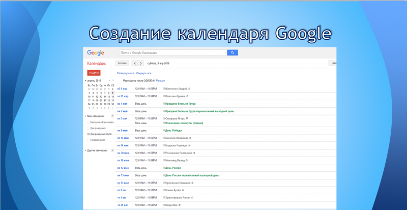
Task: Click the icon after Мохамед Валид
Action: click(187, 160)
